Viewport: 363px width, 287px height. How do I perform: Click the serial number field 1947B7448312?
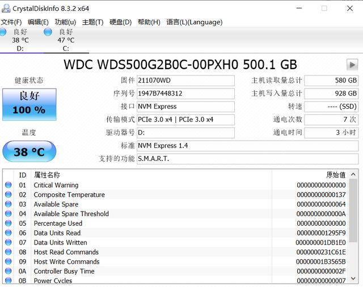coord(185,94)
